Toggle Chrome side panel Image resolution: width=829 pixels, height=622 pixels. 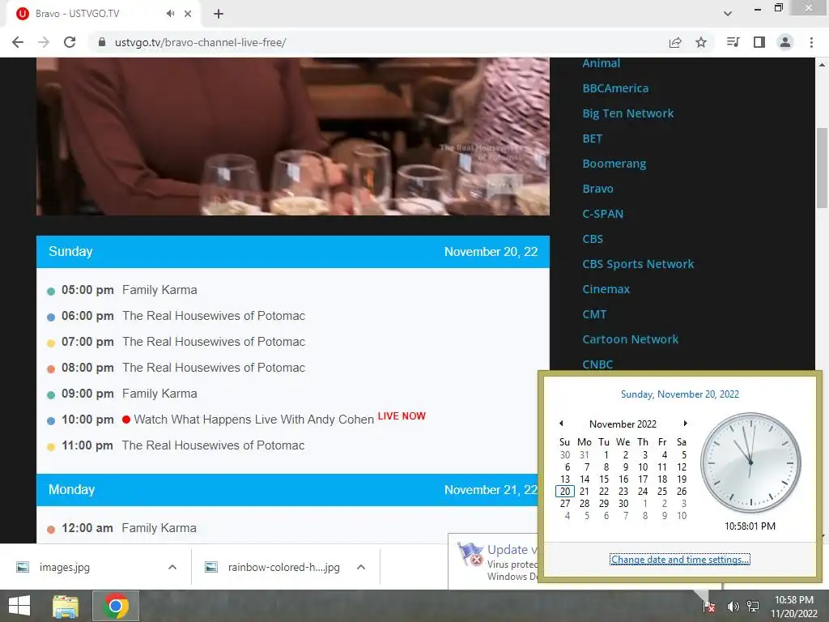coord(759,42)
